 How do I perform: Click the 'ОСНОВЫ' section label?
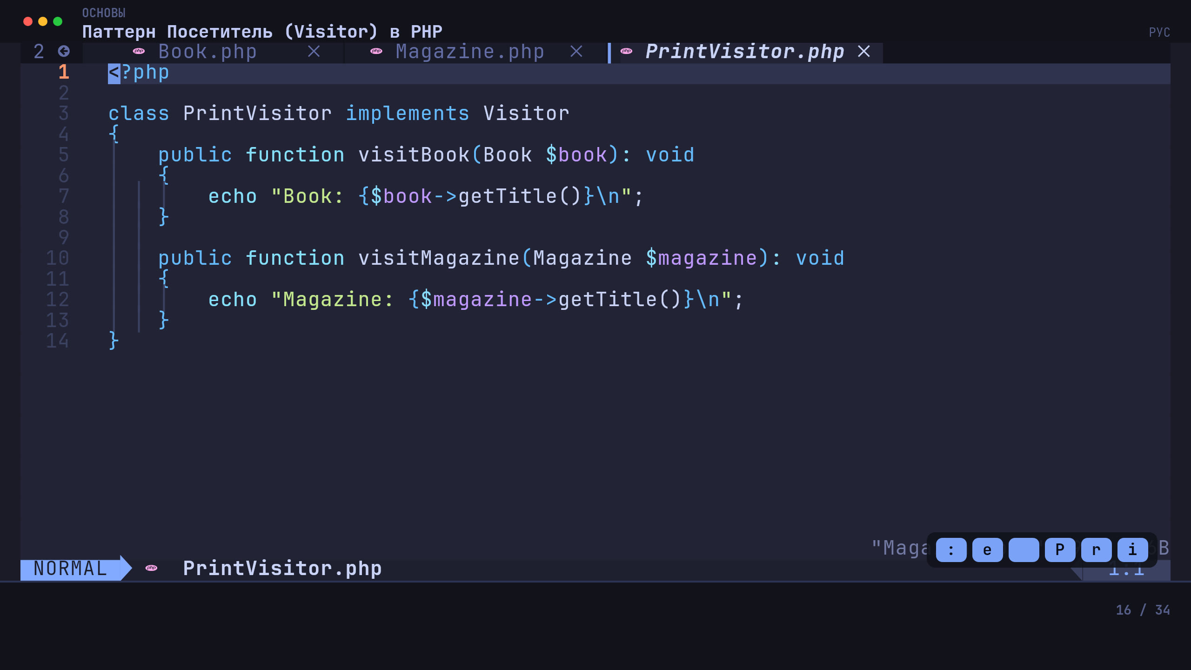pyautogui.click(x=104, y=13)
